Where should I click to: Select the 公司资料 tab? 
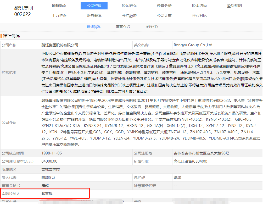94,6
